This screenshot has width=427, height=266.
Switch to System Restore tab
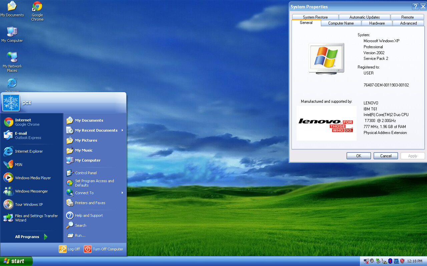315,17
